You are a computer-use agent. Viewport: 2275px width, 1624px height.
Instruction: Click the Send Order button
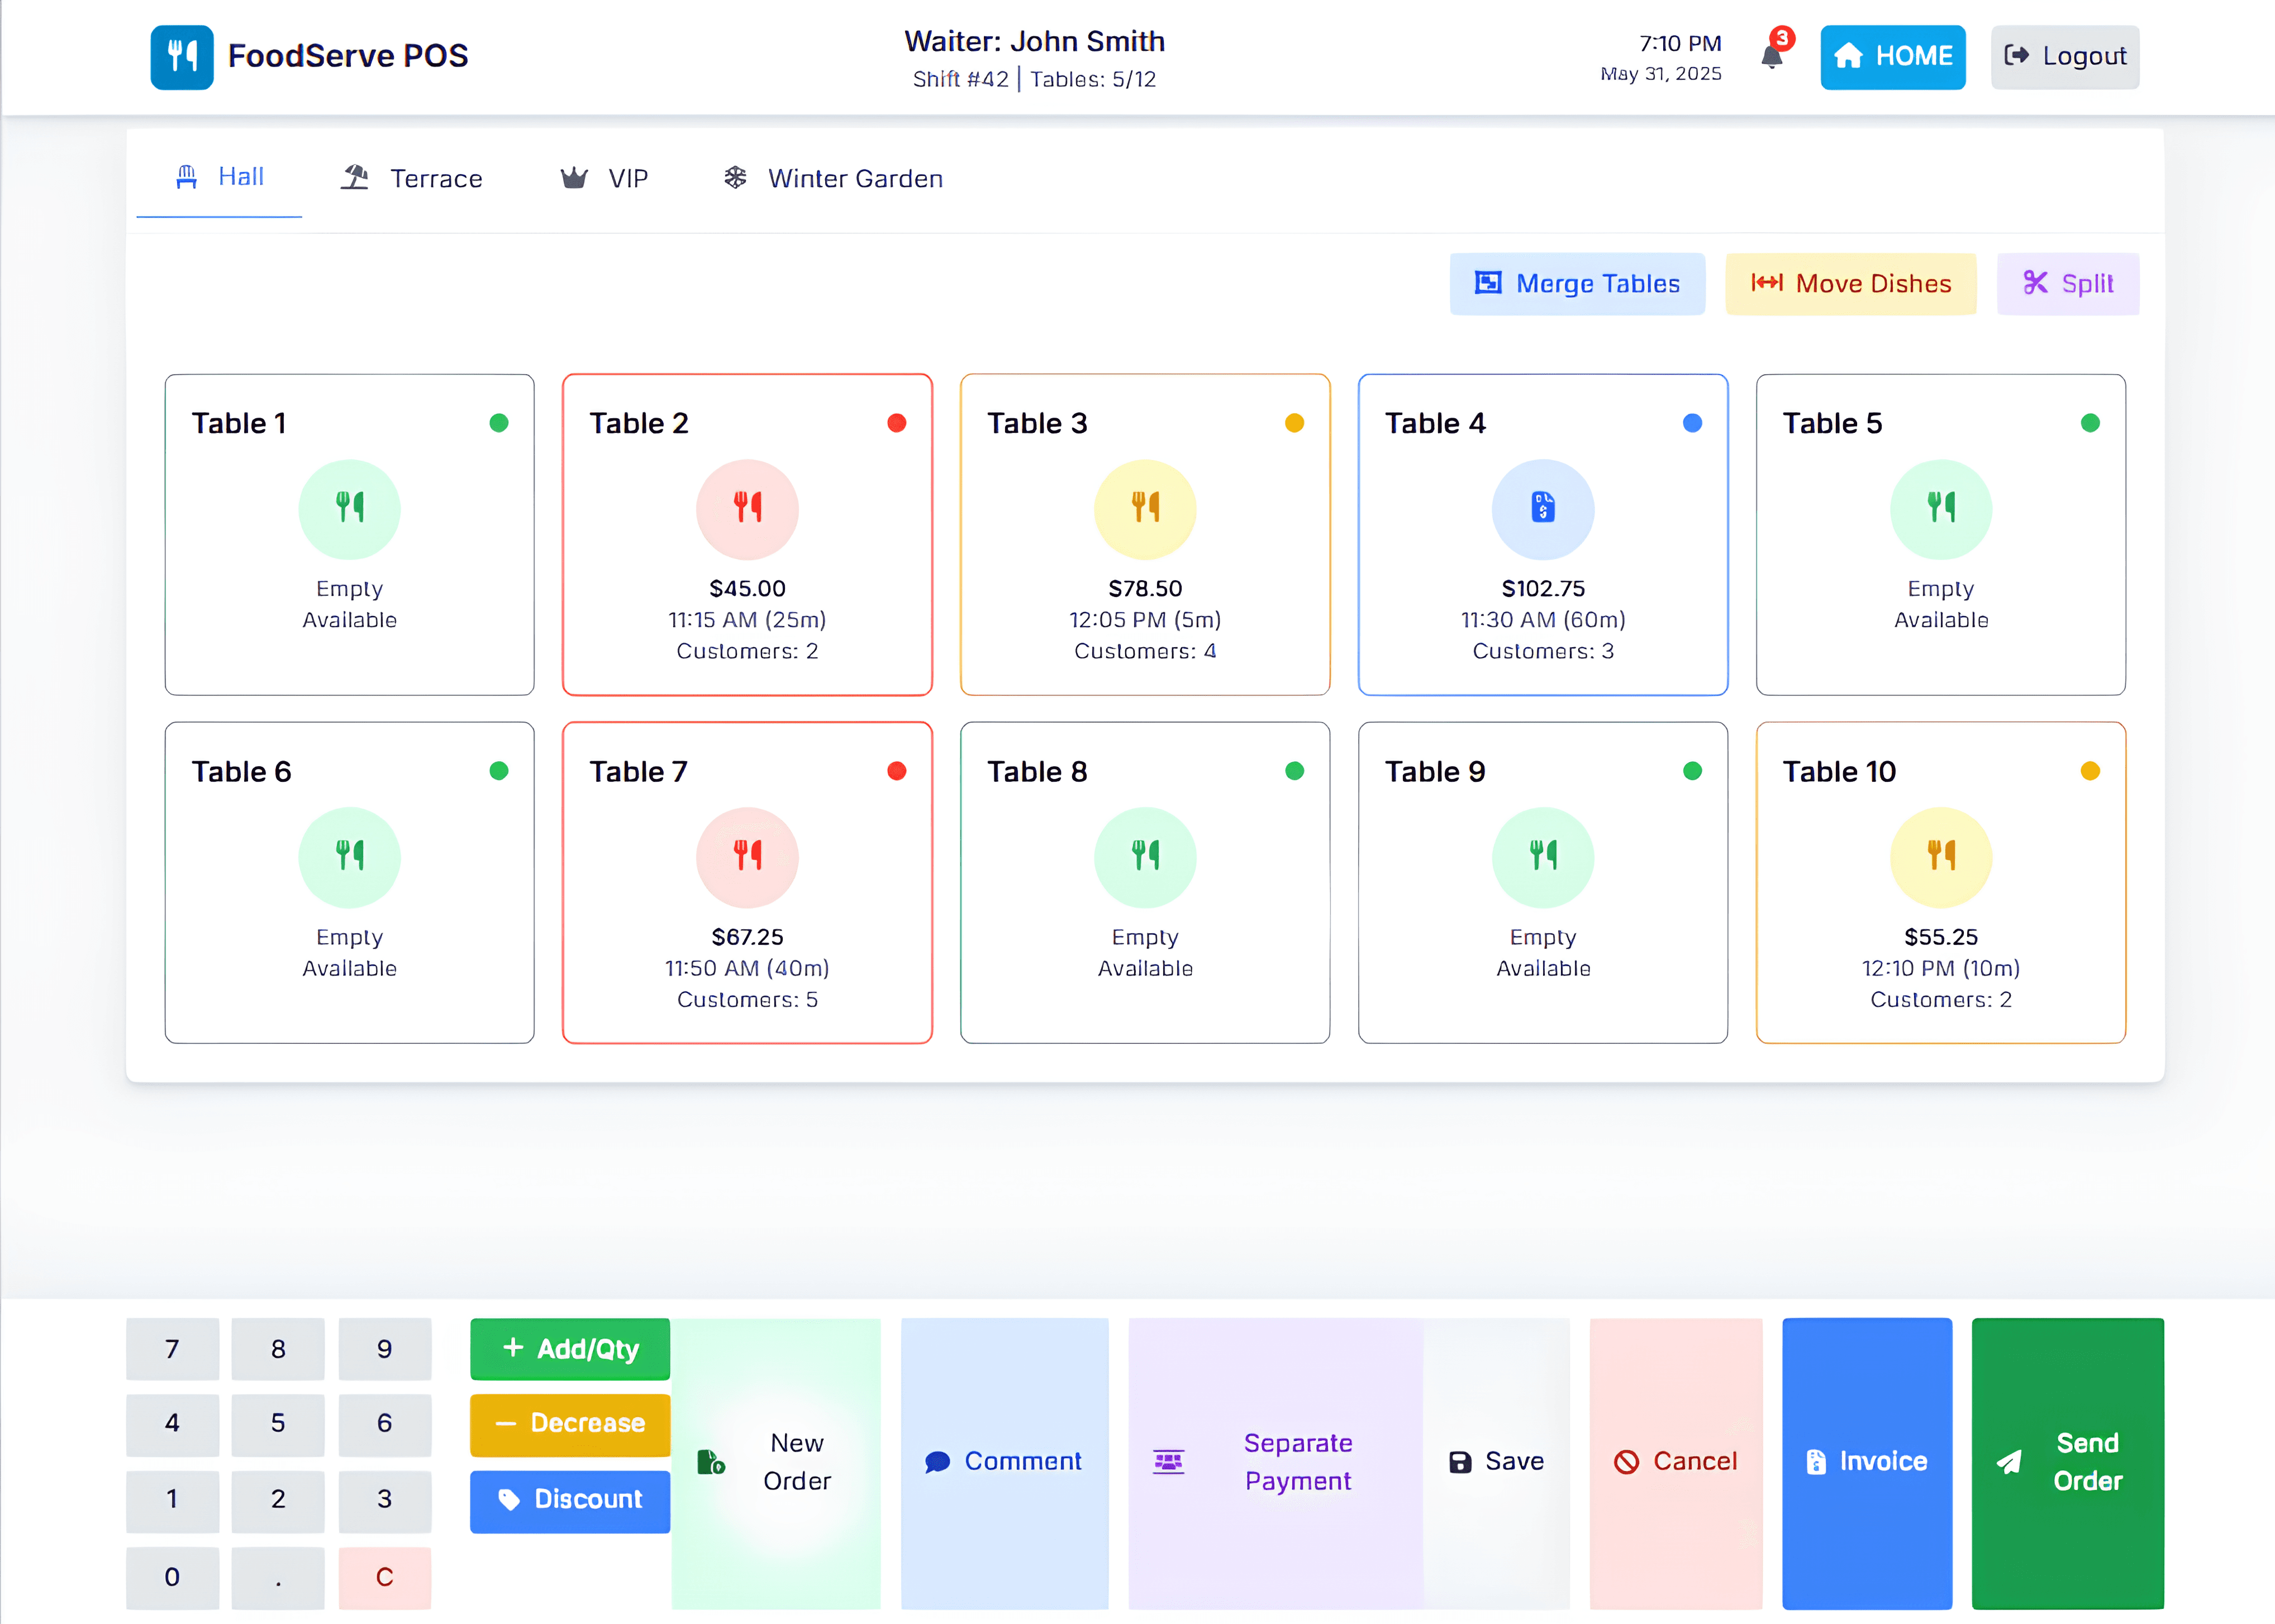[2067, 1462]
